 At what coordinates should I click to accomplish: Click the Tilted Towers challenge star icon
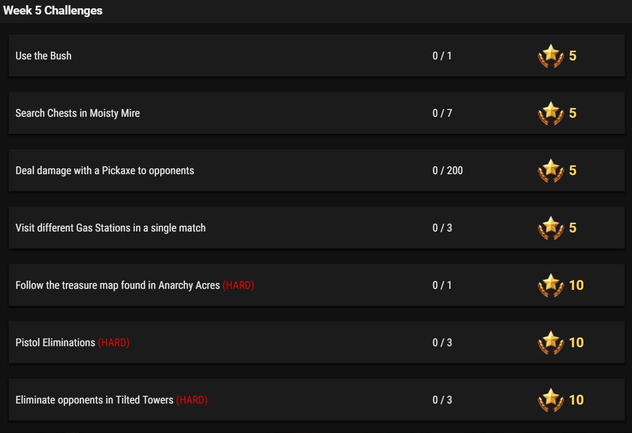tap(551, 400)
